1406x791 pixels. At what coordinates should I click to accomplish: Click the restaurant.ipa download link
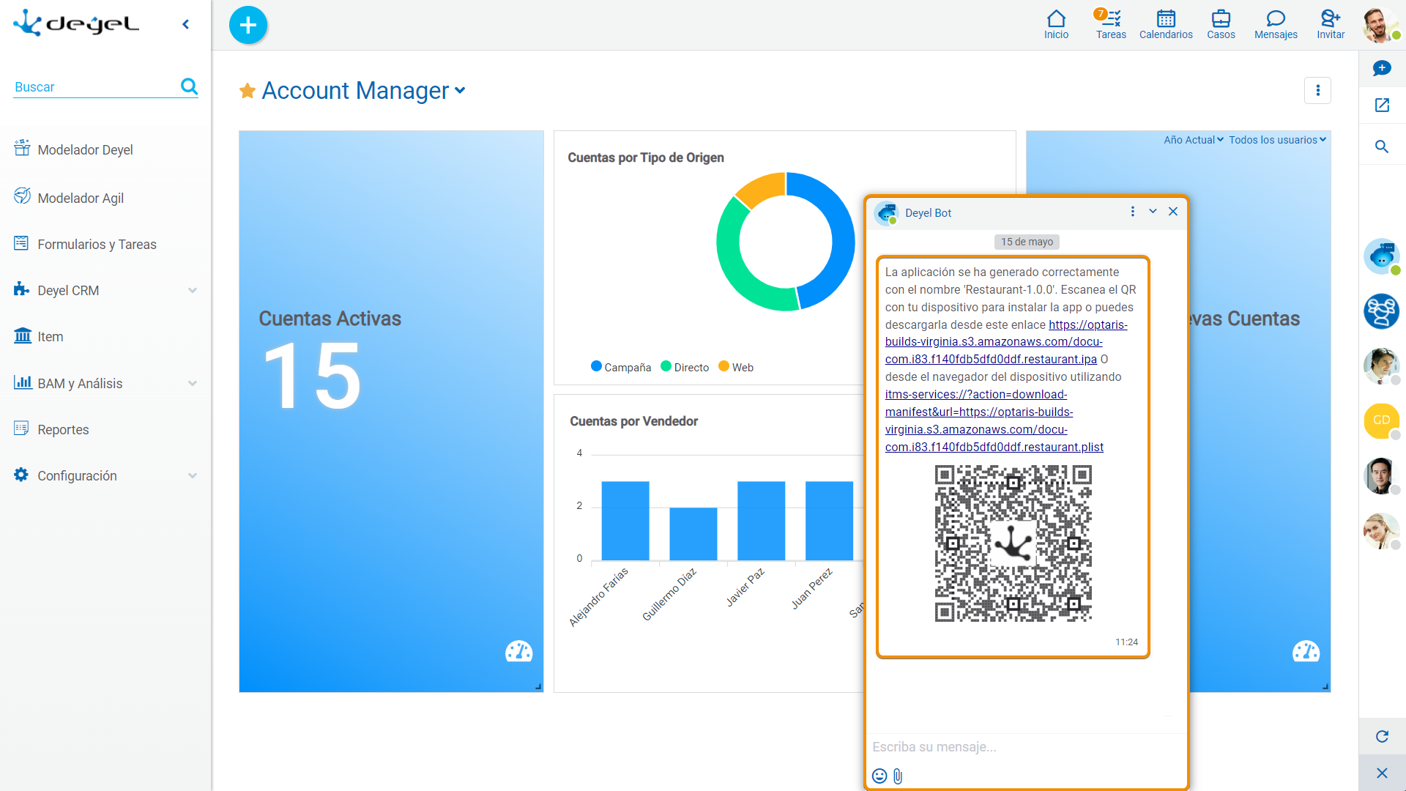click(991, 359)
